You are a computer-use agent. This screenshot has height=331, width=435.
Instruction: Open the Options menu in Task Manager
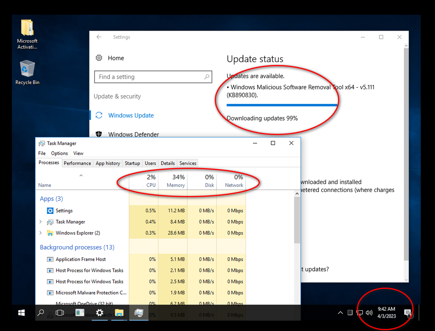[59, 154]
